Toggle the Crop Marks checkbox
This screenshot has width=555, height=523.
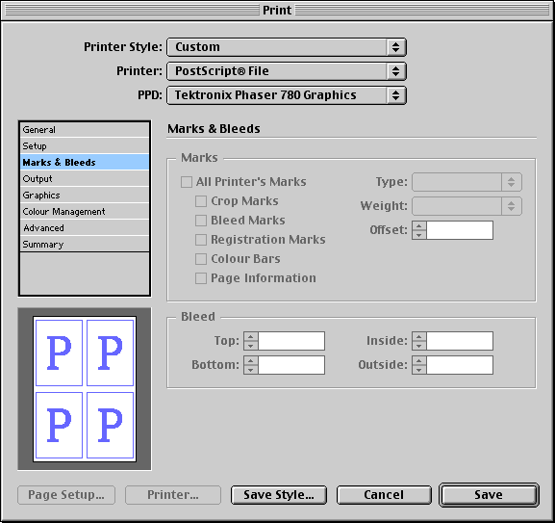coord(201,201)
